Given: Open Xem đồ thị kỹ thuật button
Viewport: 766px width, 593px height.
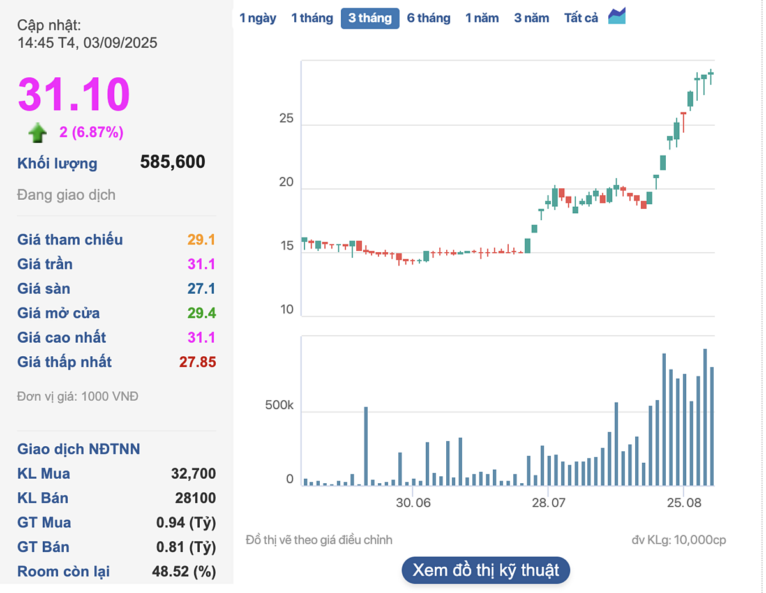Looking at the screenshot, I should (485, 570).
